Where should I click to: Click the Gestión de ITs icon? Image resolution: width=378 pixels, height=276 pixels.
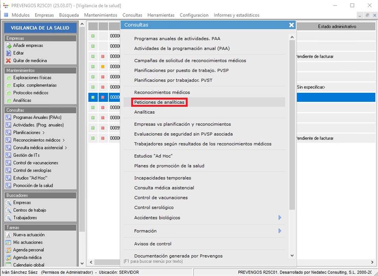pyautogui.click(x=9, y=155)
